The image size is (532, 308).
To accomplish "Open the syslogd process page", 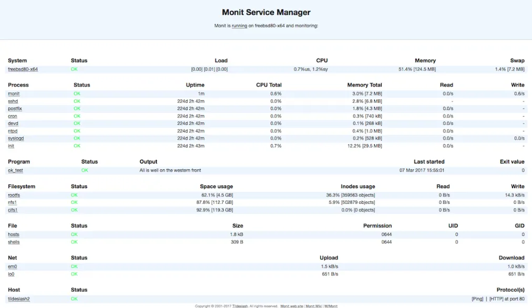I will point(16,138).
